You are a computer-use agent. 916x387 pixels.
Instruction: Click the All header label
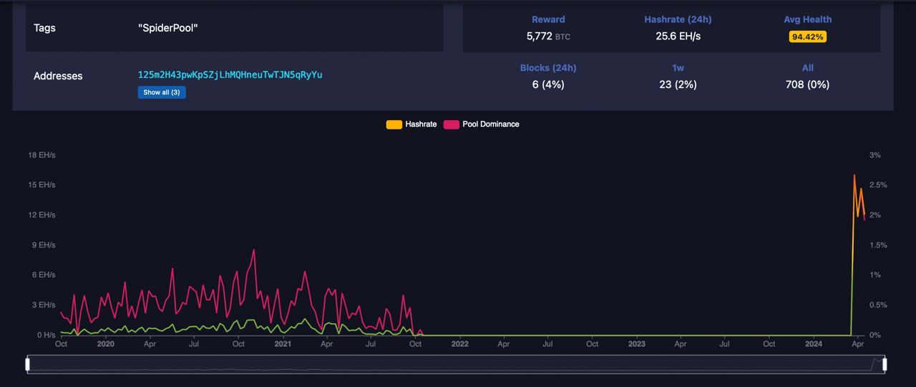[807, 68]
